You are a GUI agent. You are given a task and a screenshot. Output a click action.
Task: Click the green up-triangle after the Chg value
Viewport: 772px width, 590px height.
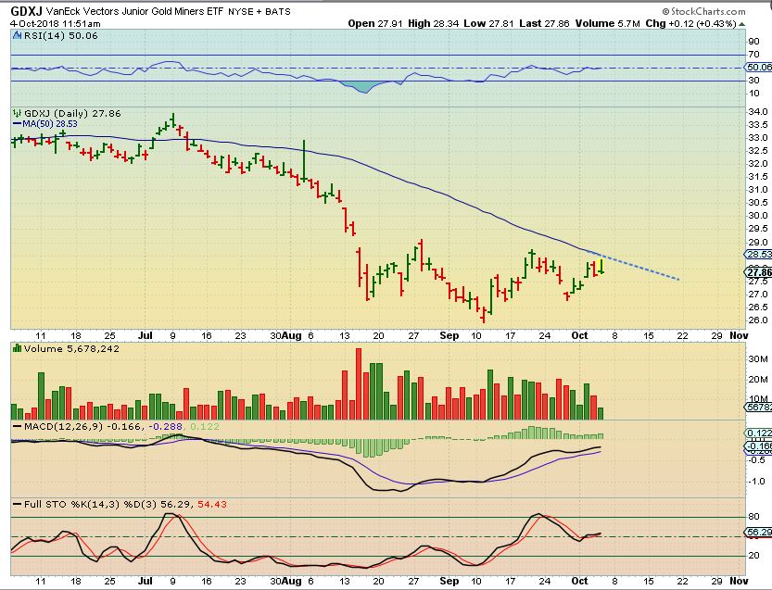tap(742, 24)
